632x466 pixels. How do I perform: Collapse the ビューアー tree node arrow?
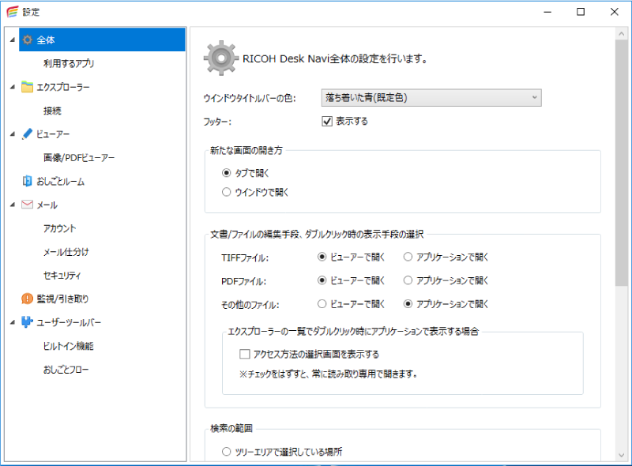(13, 133)
